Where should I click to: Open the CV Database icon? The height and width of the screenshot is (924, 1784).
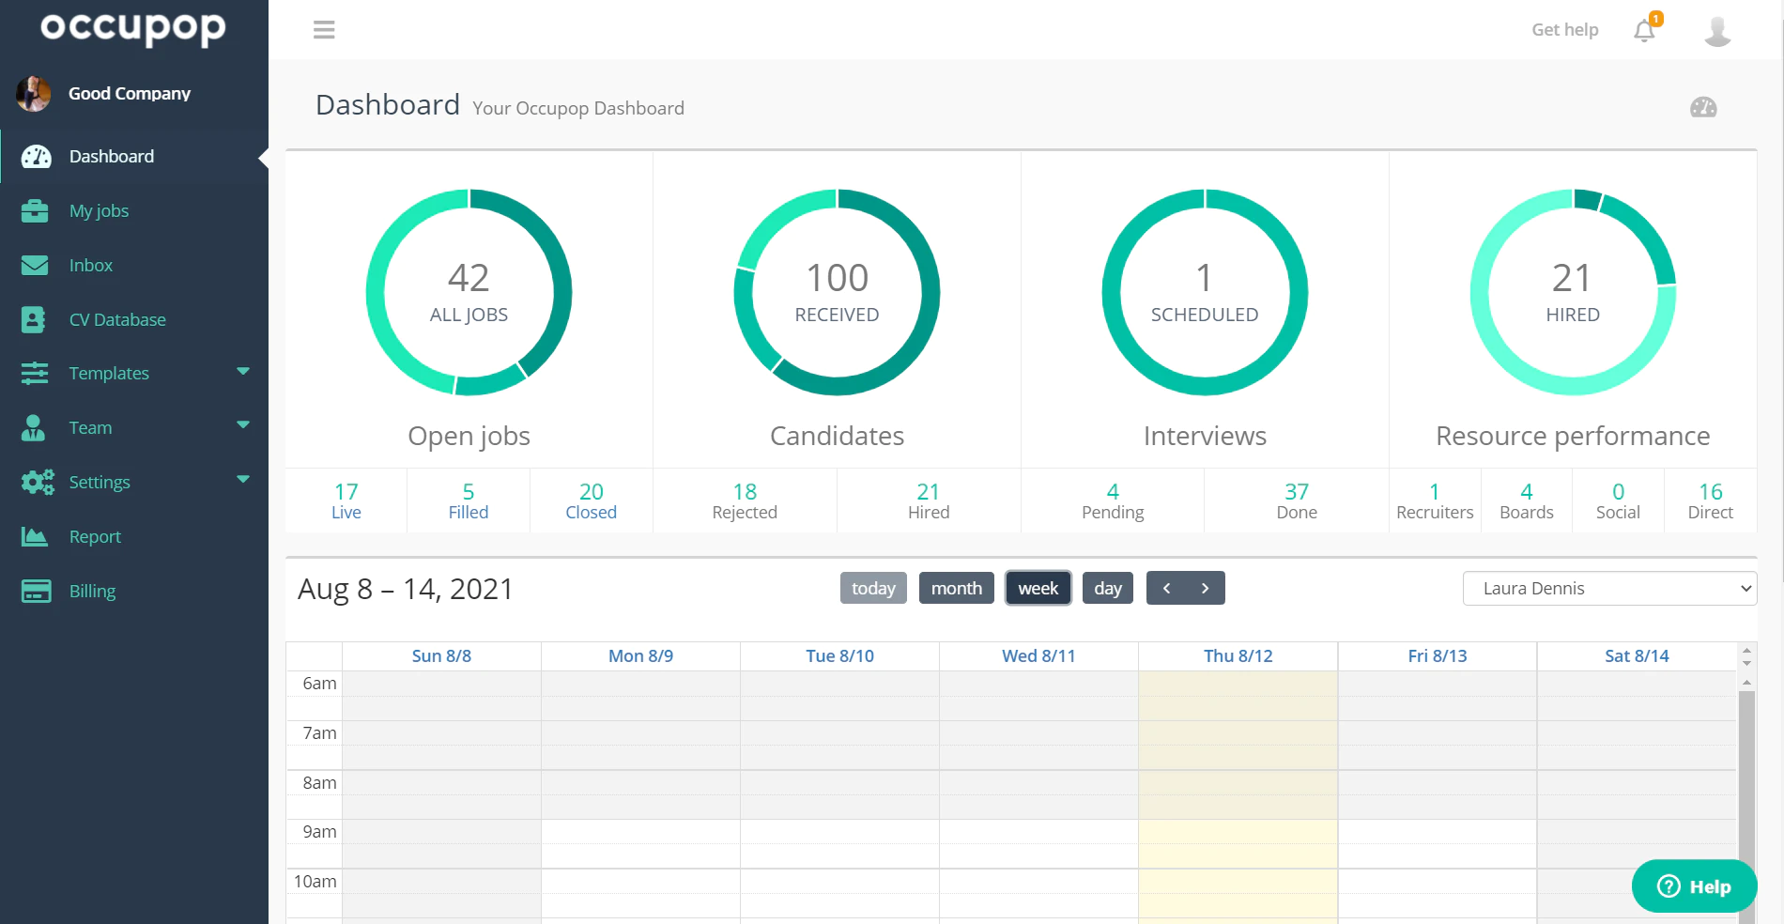(x=34, y=320)
